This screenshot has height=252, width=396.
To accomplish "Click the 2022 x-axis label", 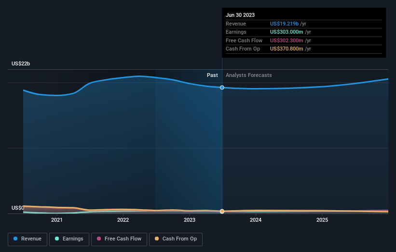I will point(123,220).
